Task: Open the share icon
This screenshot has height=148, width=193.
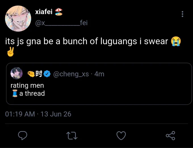Action: pos(170,136)
